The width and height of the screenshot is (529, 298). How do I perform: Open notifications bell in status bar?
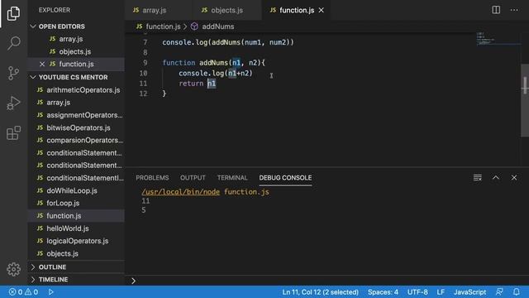(x=516, y=292)
